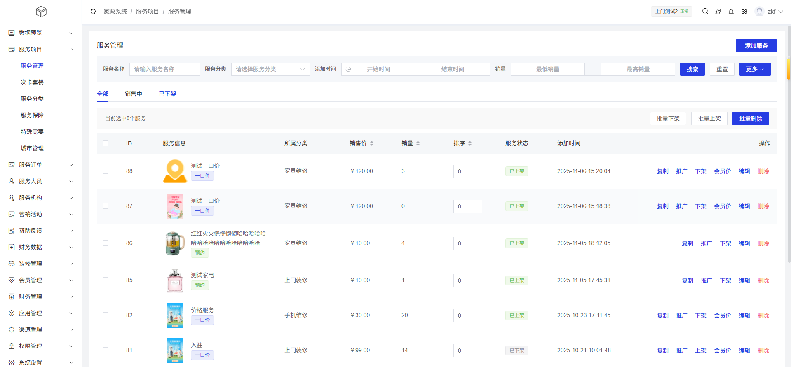The width and height of the screenshot is (791, 367).
Task: Click the rocket icon in top bar
Action: point(718,12)
